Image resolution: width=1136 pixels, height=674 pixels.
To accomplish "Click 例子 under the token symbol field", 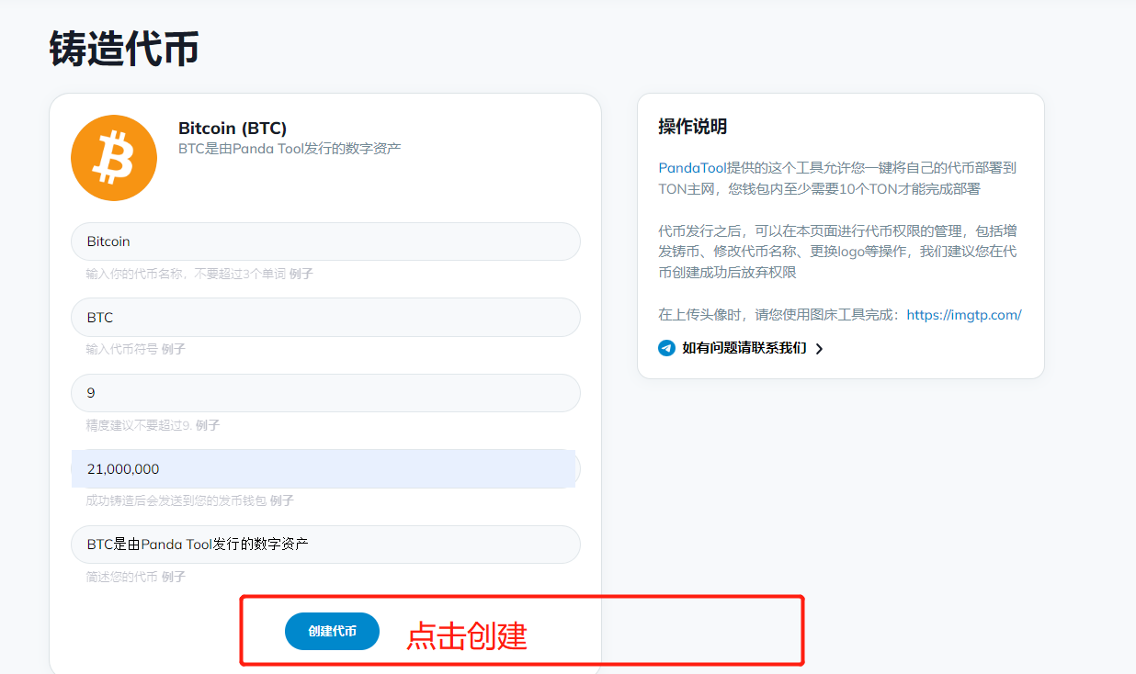I will [173, 350].
